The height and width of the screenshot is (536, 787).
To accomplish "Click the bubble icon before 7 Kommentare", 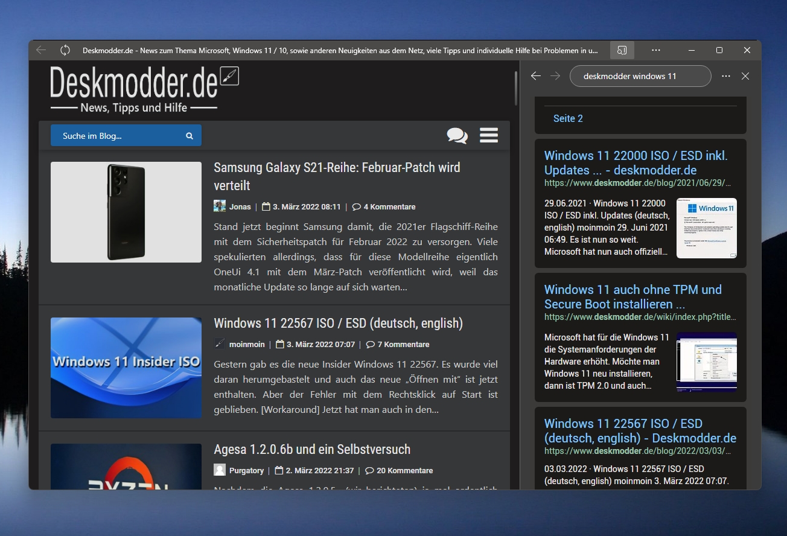I will coord(370,344).
